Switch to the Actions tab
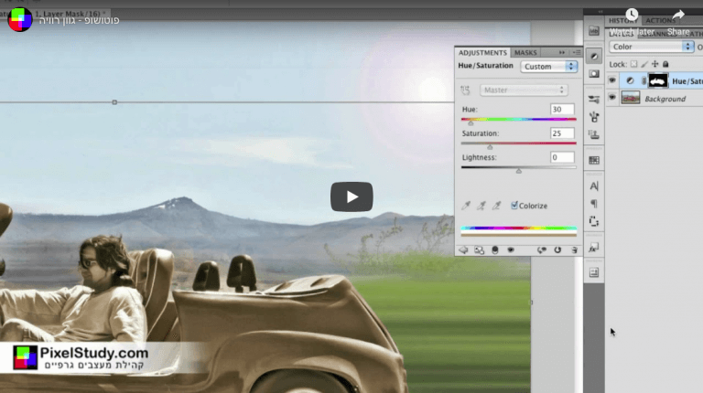 pos(660,21)
